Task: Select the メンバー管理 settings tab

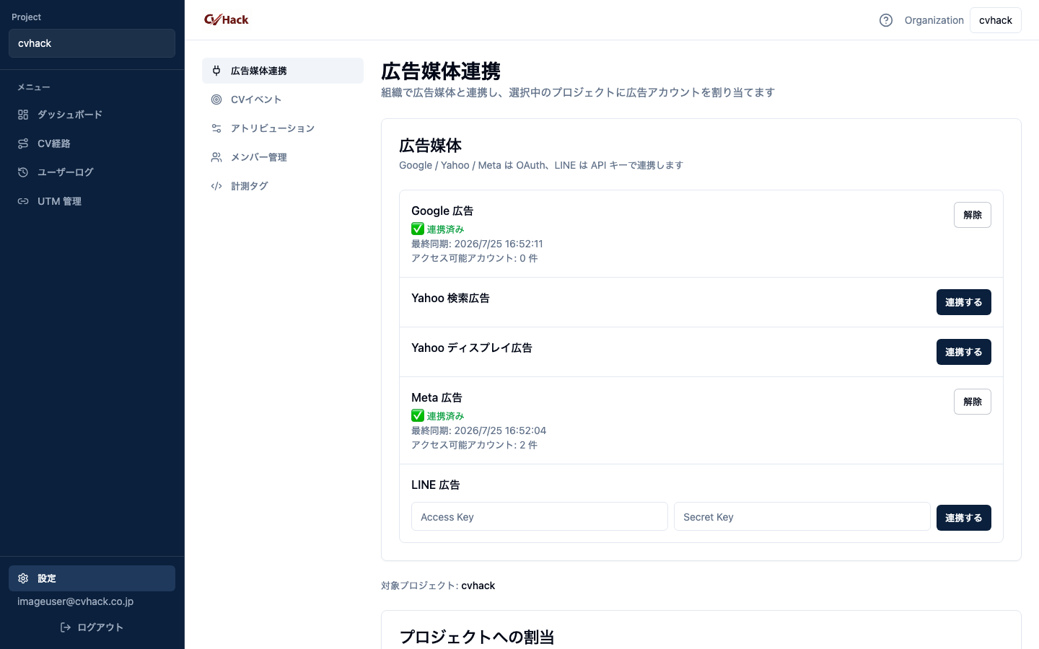Action: pyautogui.click(x=283, y=157)
